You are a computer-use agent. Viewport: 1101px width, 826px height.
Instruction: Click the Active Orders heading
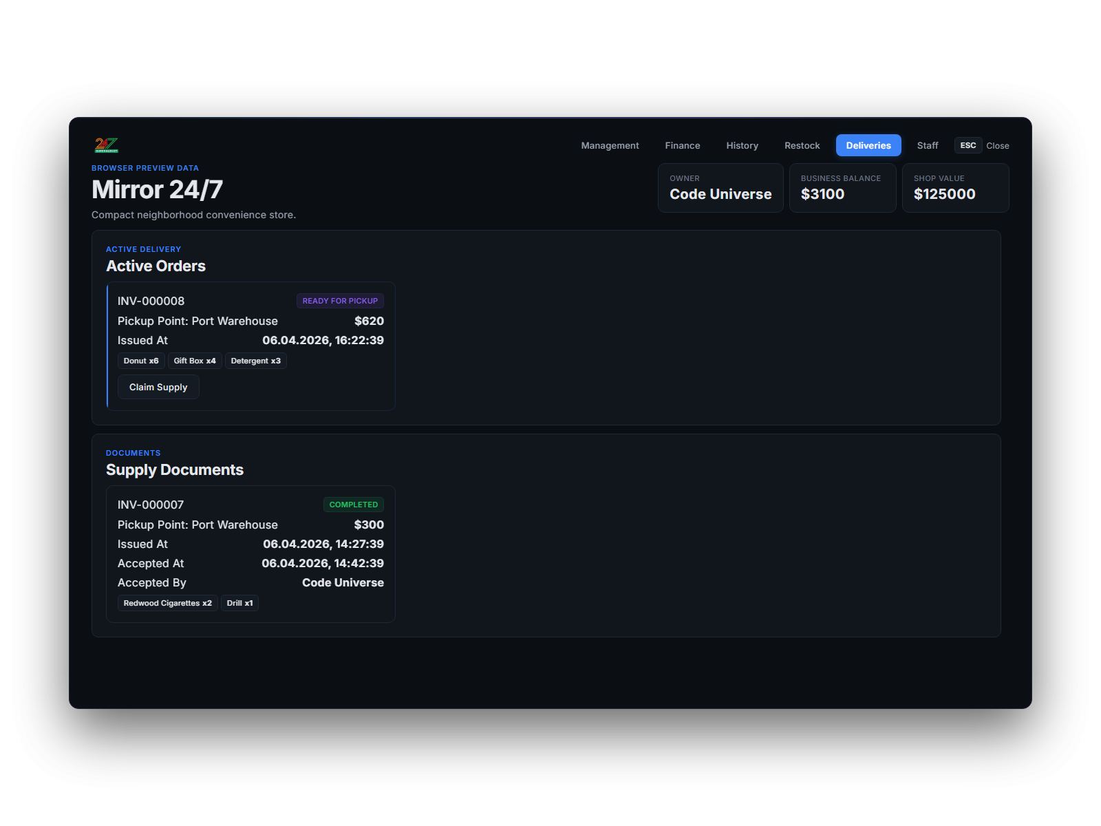click(156, 266)
